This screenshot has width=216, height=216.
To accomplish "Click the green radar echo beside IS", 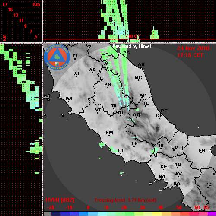I will tap(154, 150).
